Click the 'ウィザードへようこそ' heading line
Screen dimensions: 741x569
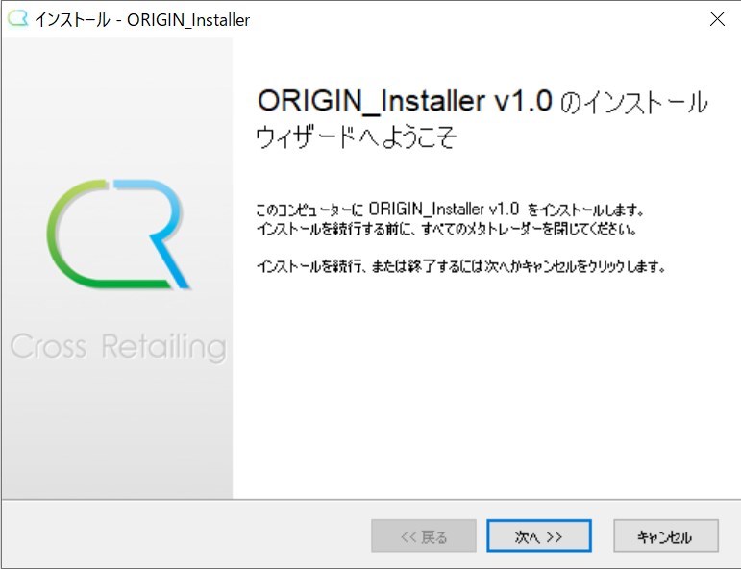357,137
